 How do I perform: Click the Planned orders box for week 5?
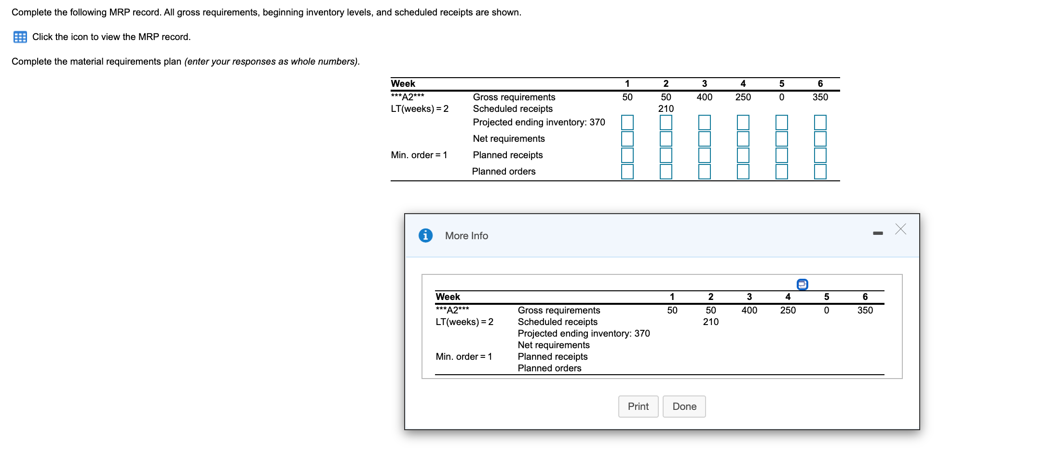[x=782, y=172]
